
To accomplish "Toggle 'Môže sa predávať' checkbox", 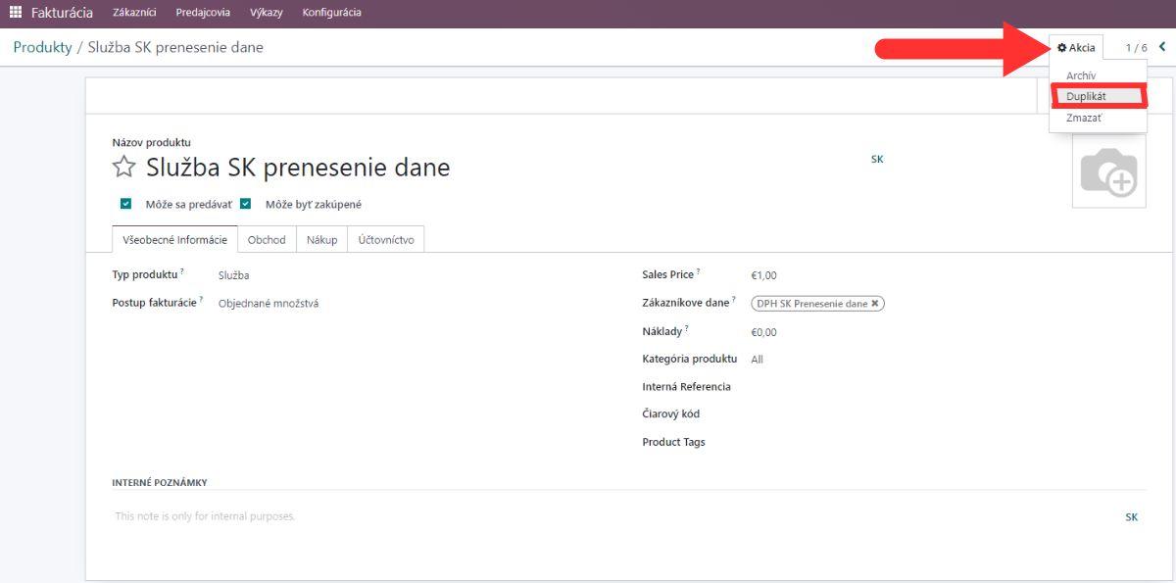I will click(125, 205).
